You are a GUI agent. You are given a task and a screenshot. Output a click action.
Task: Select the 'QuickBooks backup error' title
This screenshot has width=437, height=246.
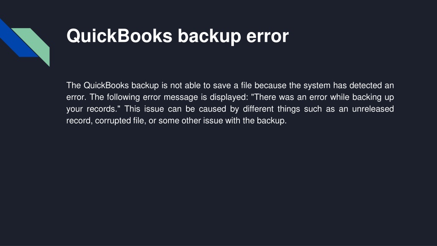[178, 36]
